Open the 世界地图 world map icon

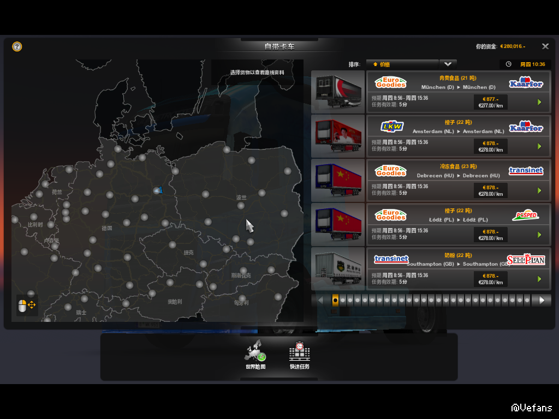[x=255, y=354]
